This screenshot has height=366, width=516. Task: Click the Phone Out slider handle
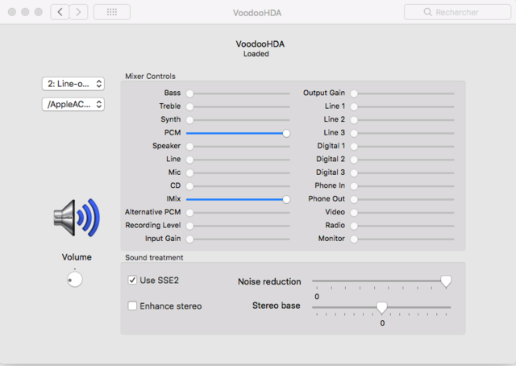354,199
